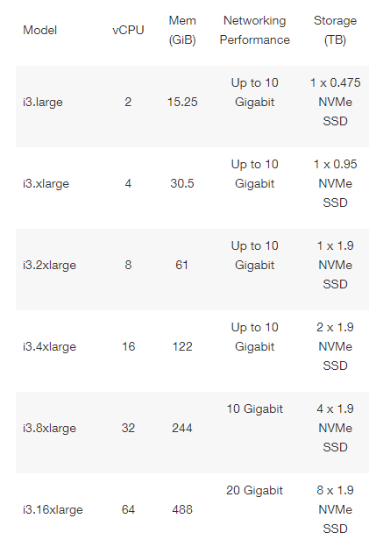Click the vCPU column header

coord(128,30)
